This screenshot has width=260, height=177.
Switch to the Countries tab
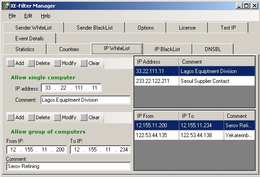69,49
